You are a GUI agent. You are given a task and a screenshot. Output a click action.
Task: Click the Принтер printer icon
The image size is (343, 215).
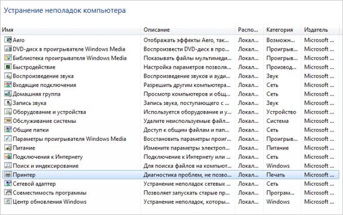point(8,175)
